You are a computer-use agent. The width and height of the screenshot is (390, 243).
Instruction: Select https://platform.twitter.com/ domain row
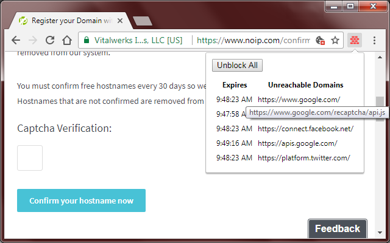(x=285, y=158)
